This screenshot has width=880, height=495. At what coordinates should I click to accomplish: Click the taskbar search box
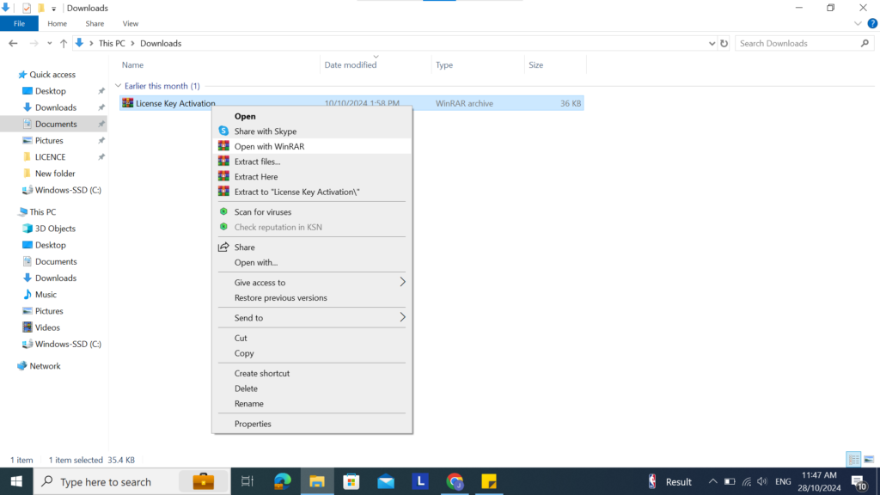click(x=131, y=481)
